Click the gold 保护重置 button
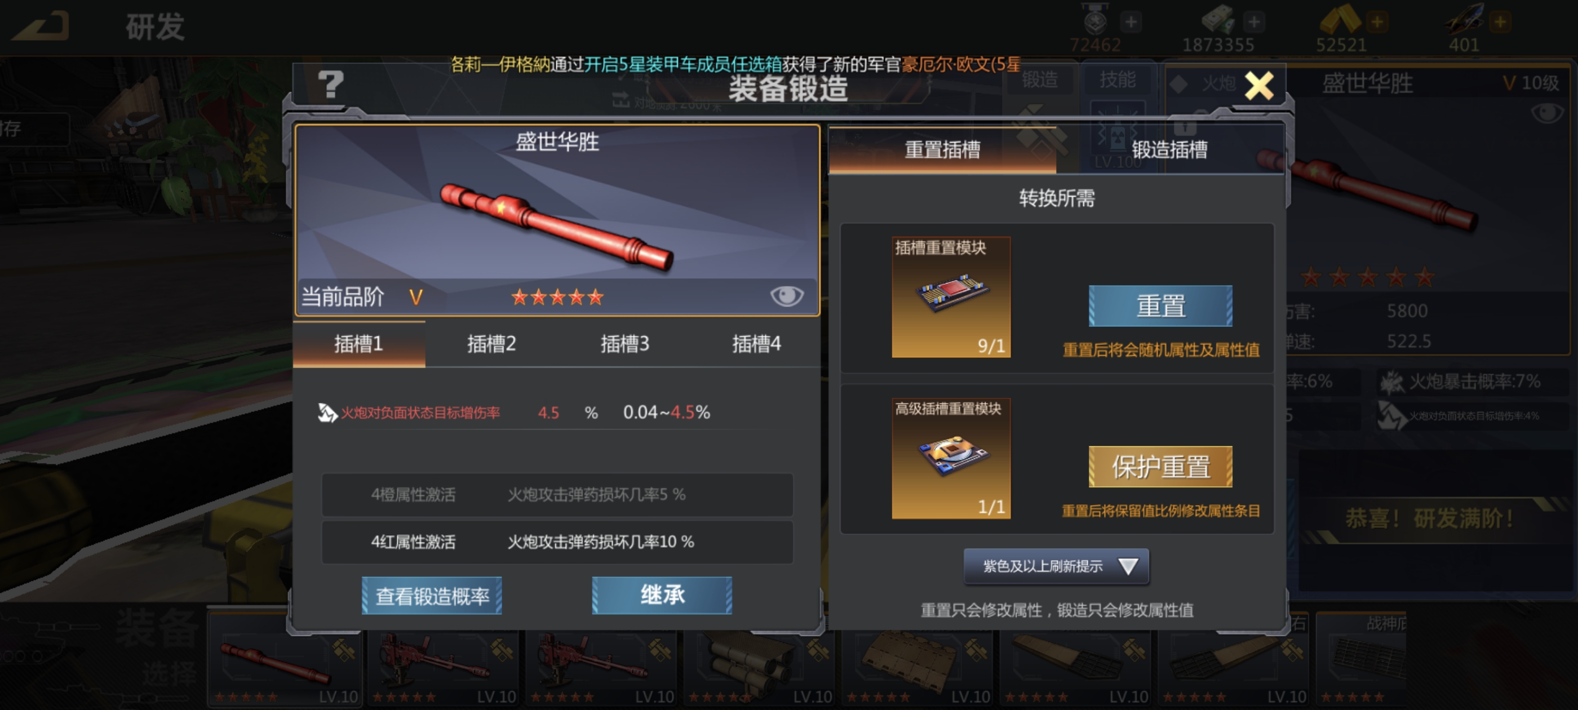This screenshot has width=1578, height=710. (x=1160, y=467)
